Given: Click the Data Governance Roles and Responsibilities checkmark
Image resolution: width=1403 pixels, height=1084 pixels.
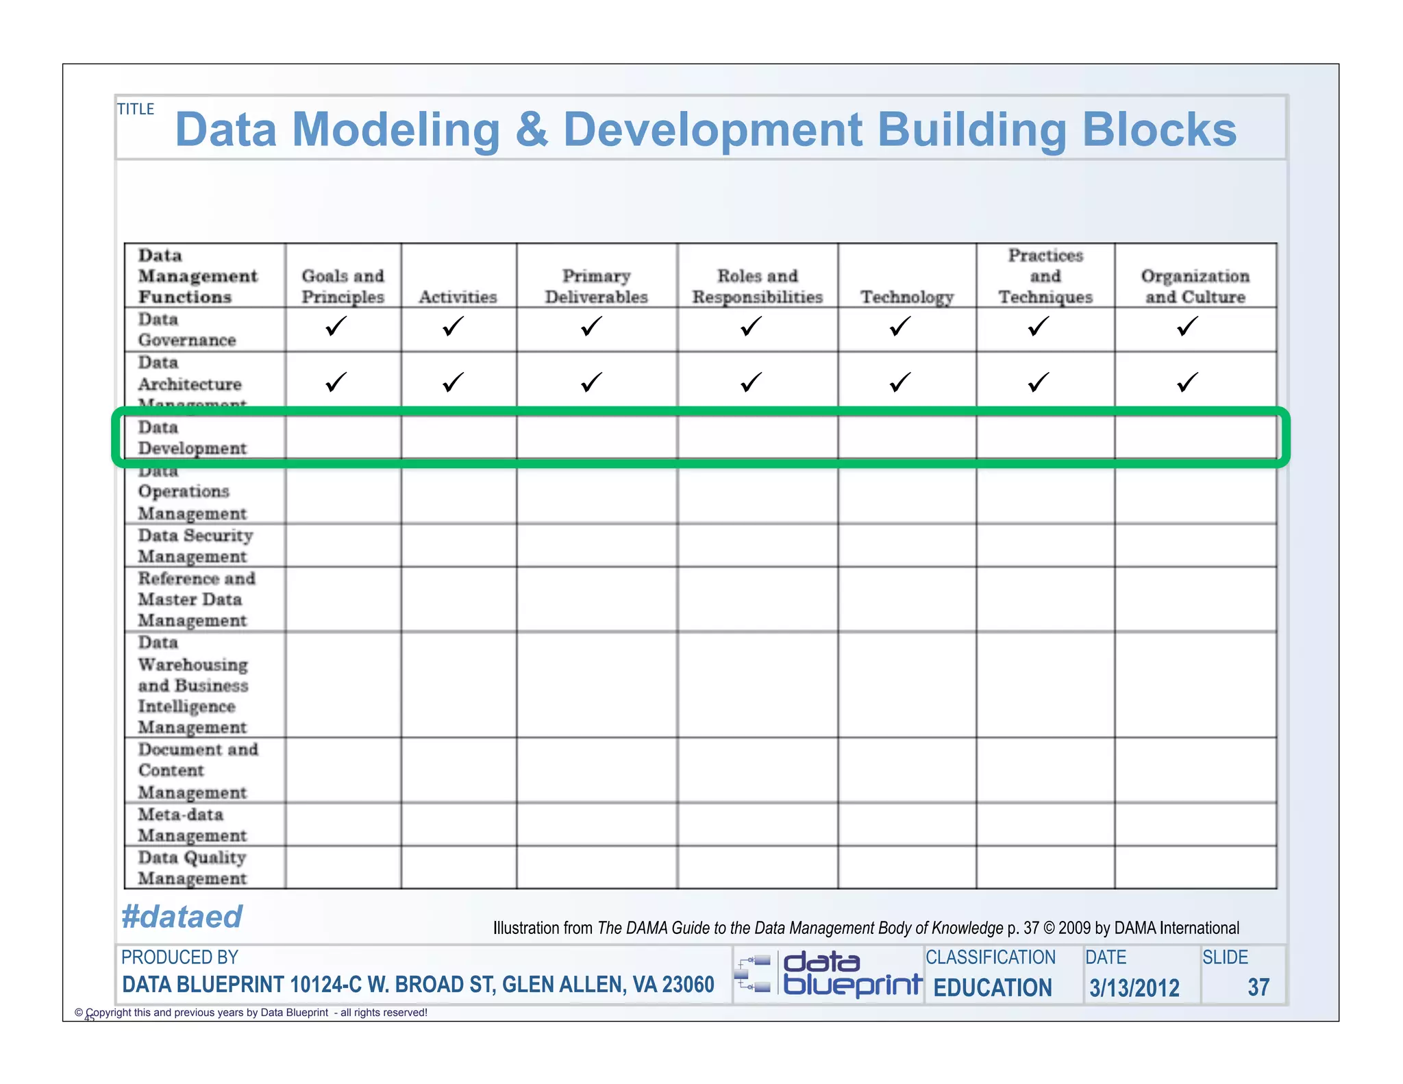Looking at the screenshot, I should pos(752,326).
